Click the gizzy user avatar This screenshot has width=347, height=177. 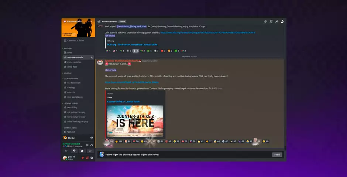(x=65, y=158)
